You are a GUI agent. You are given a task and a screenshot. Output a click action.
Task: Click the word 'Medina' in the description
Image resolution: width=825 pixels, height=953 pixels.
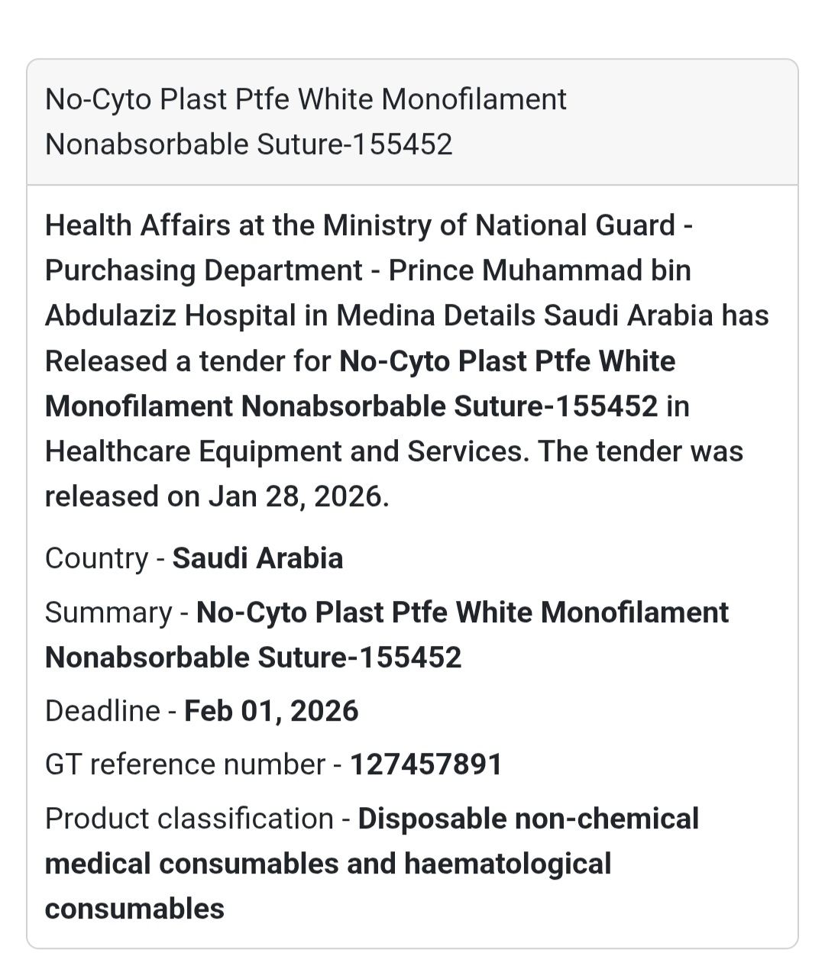point(395,315)
